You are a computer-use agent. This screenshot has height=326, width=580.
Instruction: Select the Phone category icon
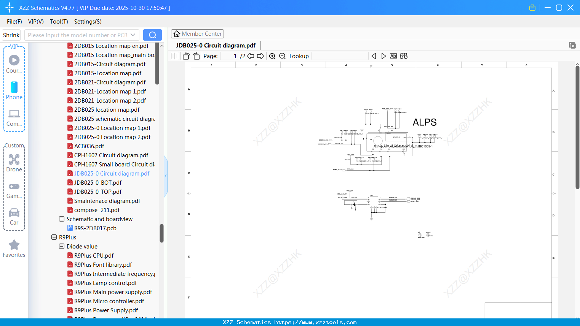(14, 91)
